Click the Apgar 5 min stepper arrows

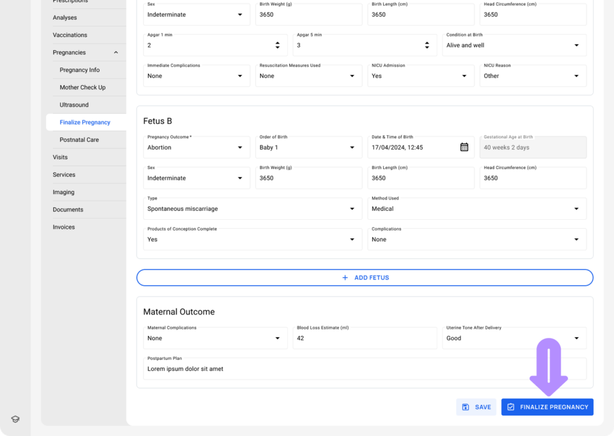pyautogui.click(x=427, y=46)
